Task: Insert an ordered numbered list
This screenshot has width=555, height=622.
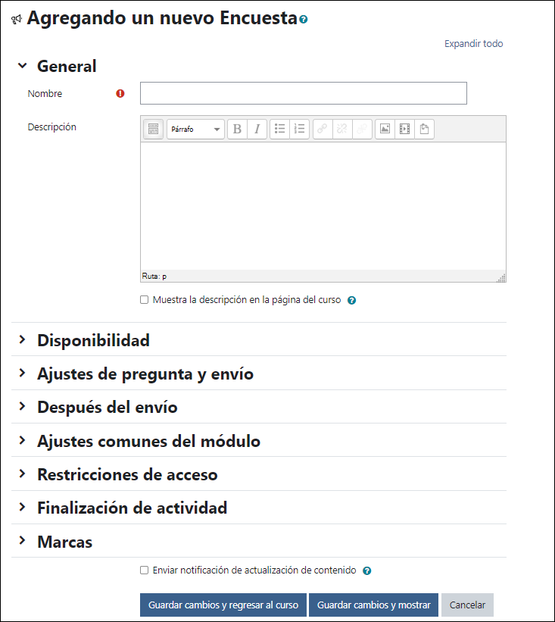Action: click(x=300, y=129)
